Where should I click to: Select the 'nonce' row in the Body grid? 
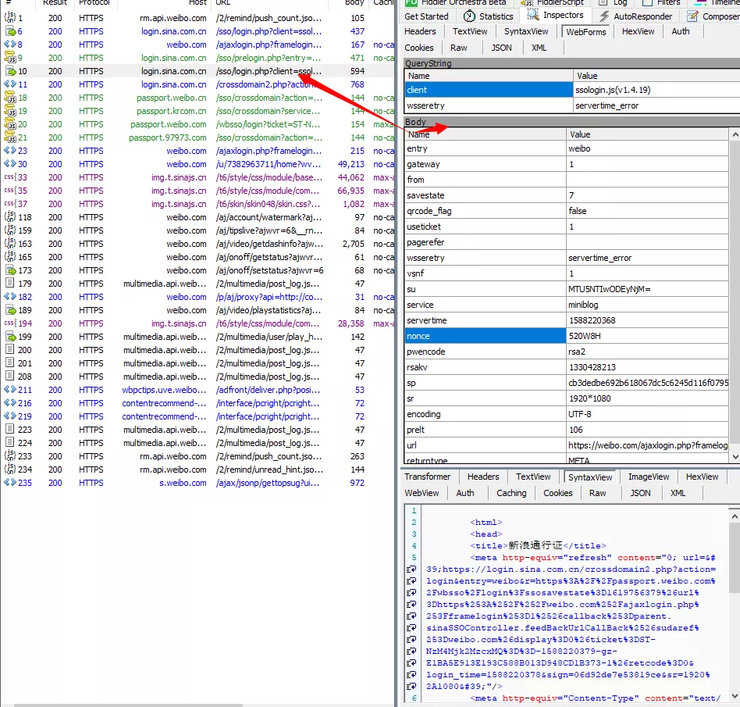[x=567, y=336]
